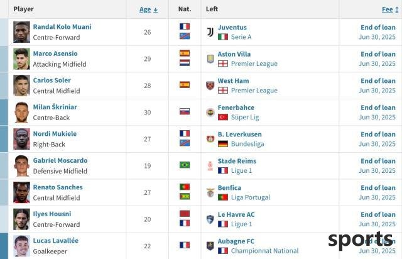402x259 pixels.
Task: Click the Le Havre AC crest
Action: [x=210, y=219]
